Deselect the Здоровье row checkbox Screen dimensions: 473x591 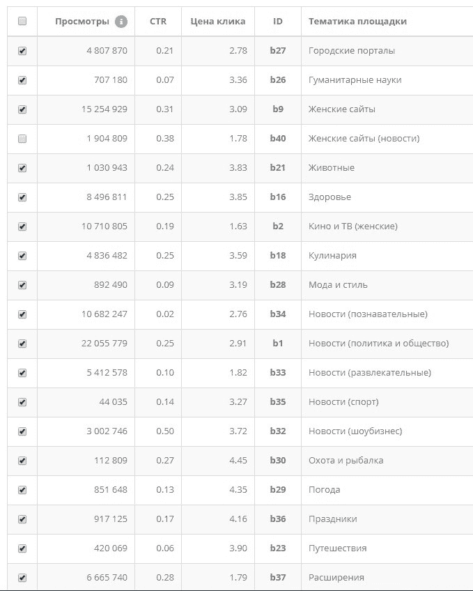[22, 197]
